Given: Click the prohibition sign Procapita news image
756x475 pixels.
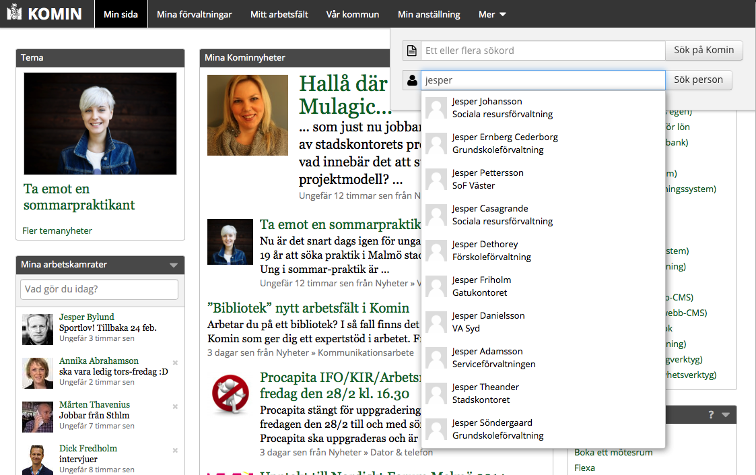Looking at the screenshot, I should (x=230, y=393).
